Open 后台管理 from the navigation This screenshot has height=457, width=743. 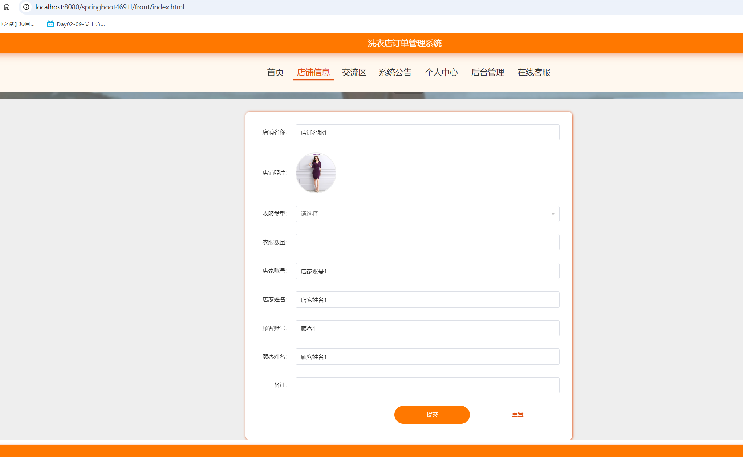coord(488,72)
